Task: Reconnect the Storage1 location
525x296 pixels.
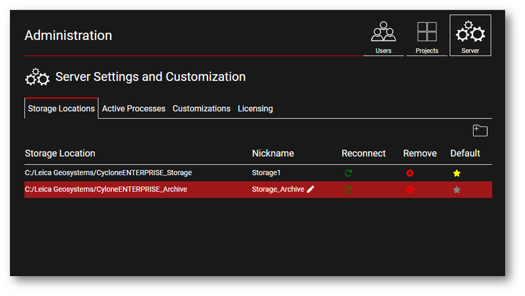Action: coord(348,173)
